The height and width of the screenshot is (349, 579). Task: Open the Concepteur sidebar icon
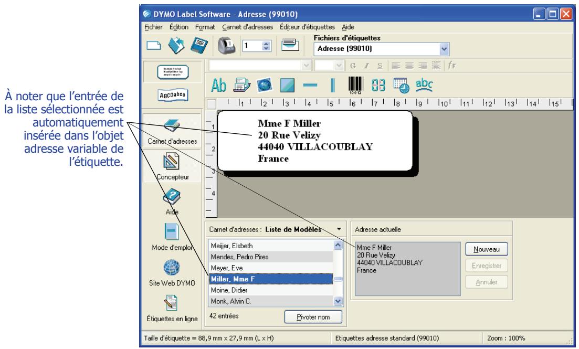[x=172, y=166]
